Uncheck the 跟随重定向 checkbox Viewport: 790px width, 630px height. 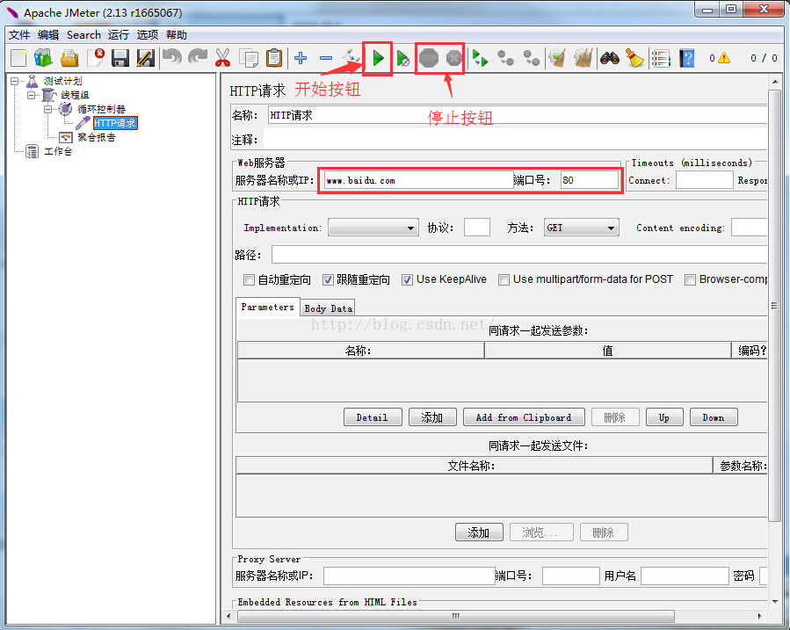pyautogui.click(x=328, y=279)
